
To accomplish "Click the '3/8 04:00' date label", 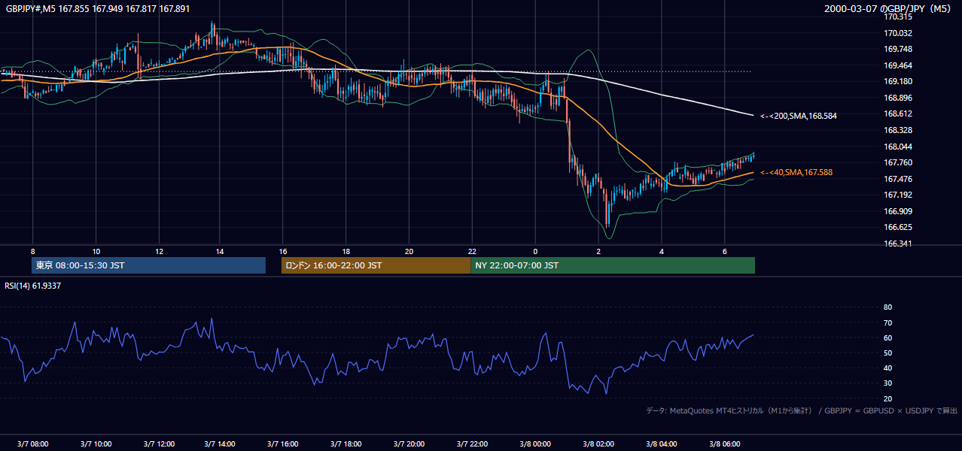I will tap(661, 444).
